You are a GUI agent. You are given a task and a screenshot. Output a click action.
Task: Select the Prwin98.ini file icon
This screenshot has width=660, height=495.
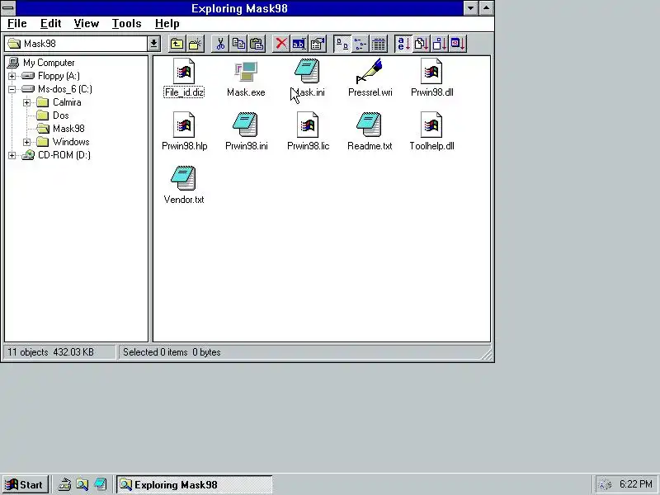246,125
